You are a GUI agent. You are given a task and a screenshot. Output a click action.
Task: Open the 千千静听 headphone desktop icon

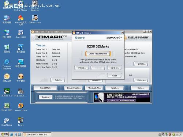click(21, 78)
